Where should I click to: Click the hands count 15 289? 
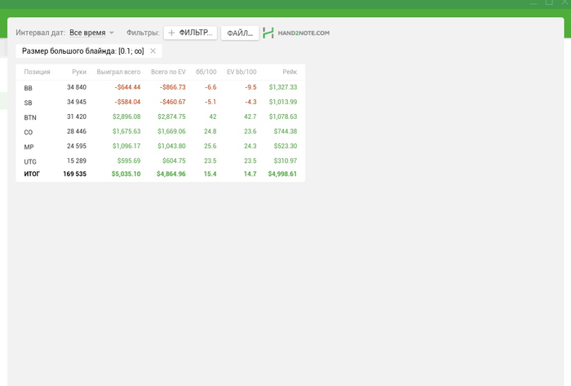(77, 160)
